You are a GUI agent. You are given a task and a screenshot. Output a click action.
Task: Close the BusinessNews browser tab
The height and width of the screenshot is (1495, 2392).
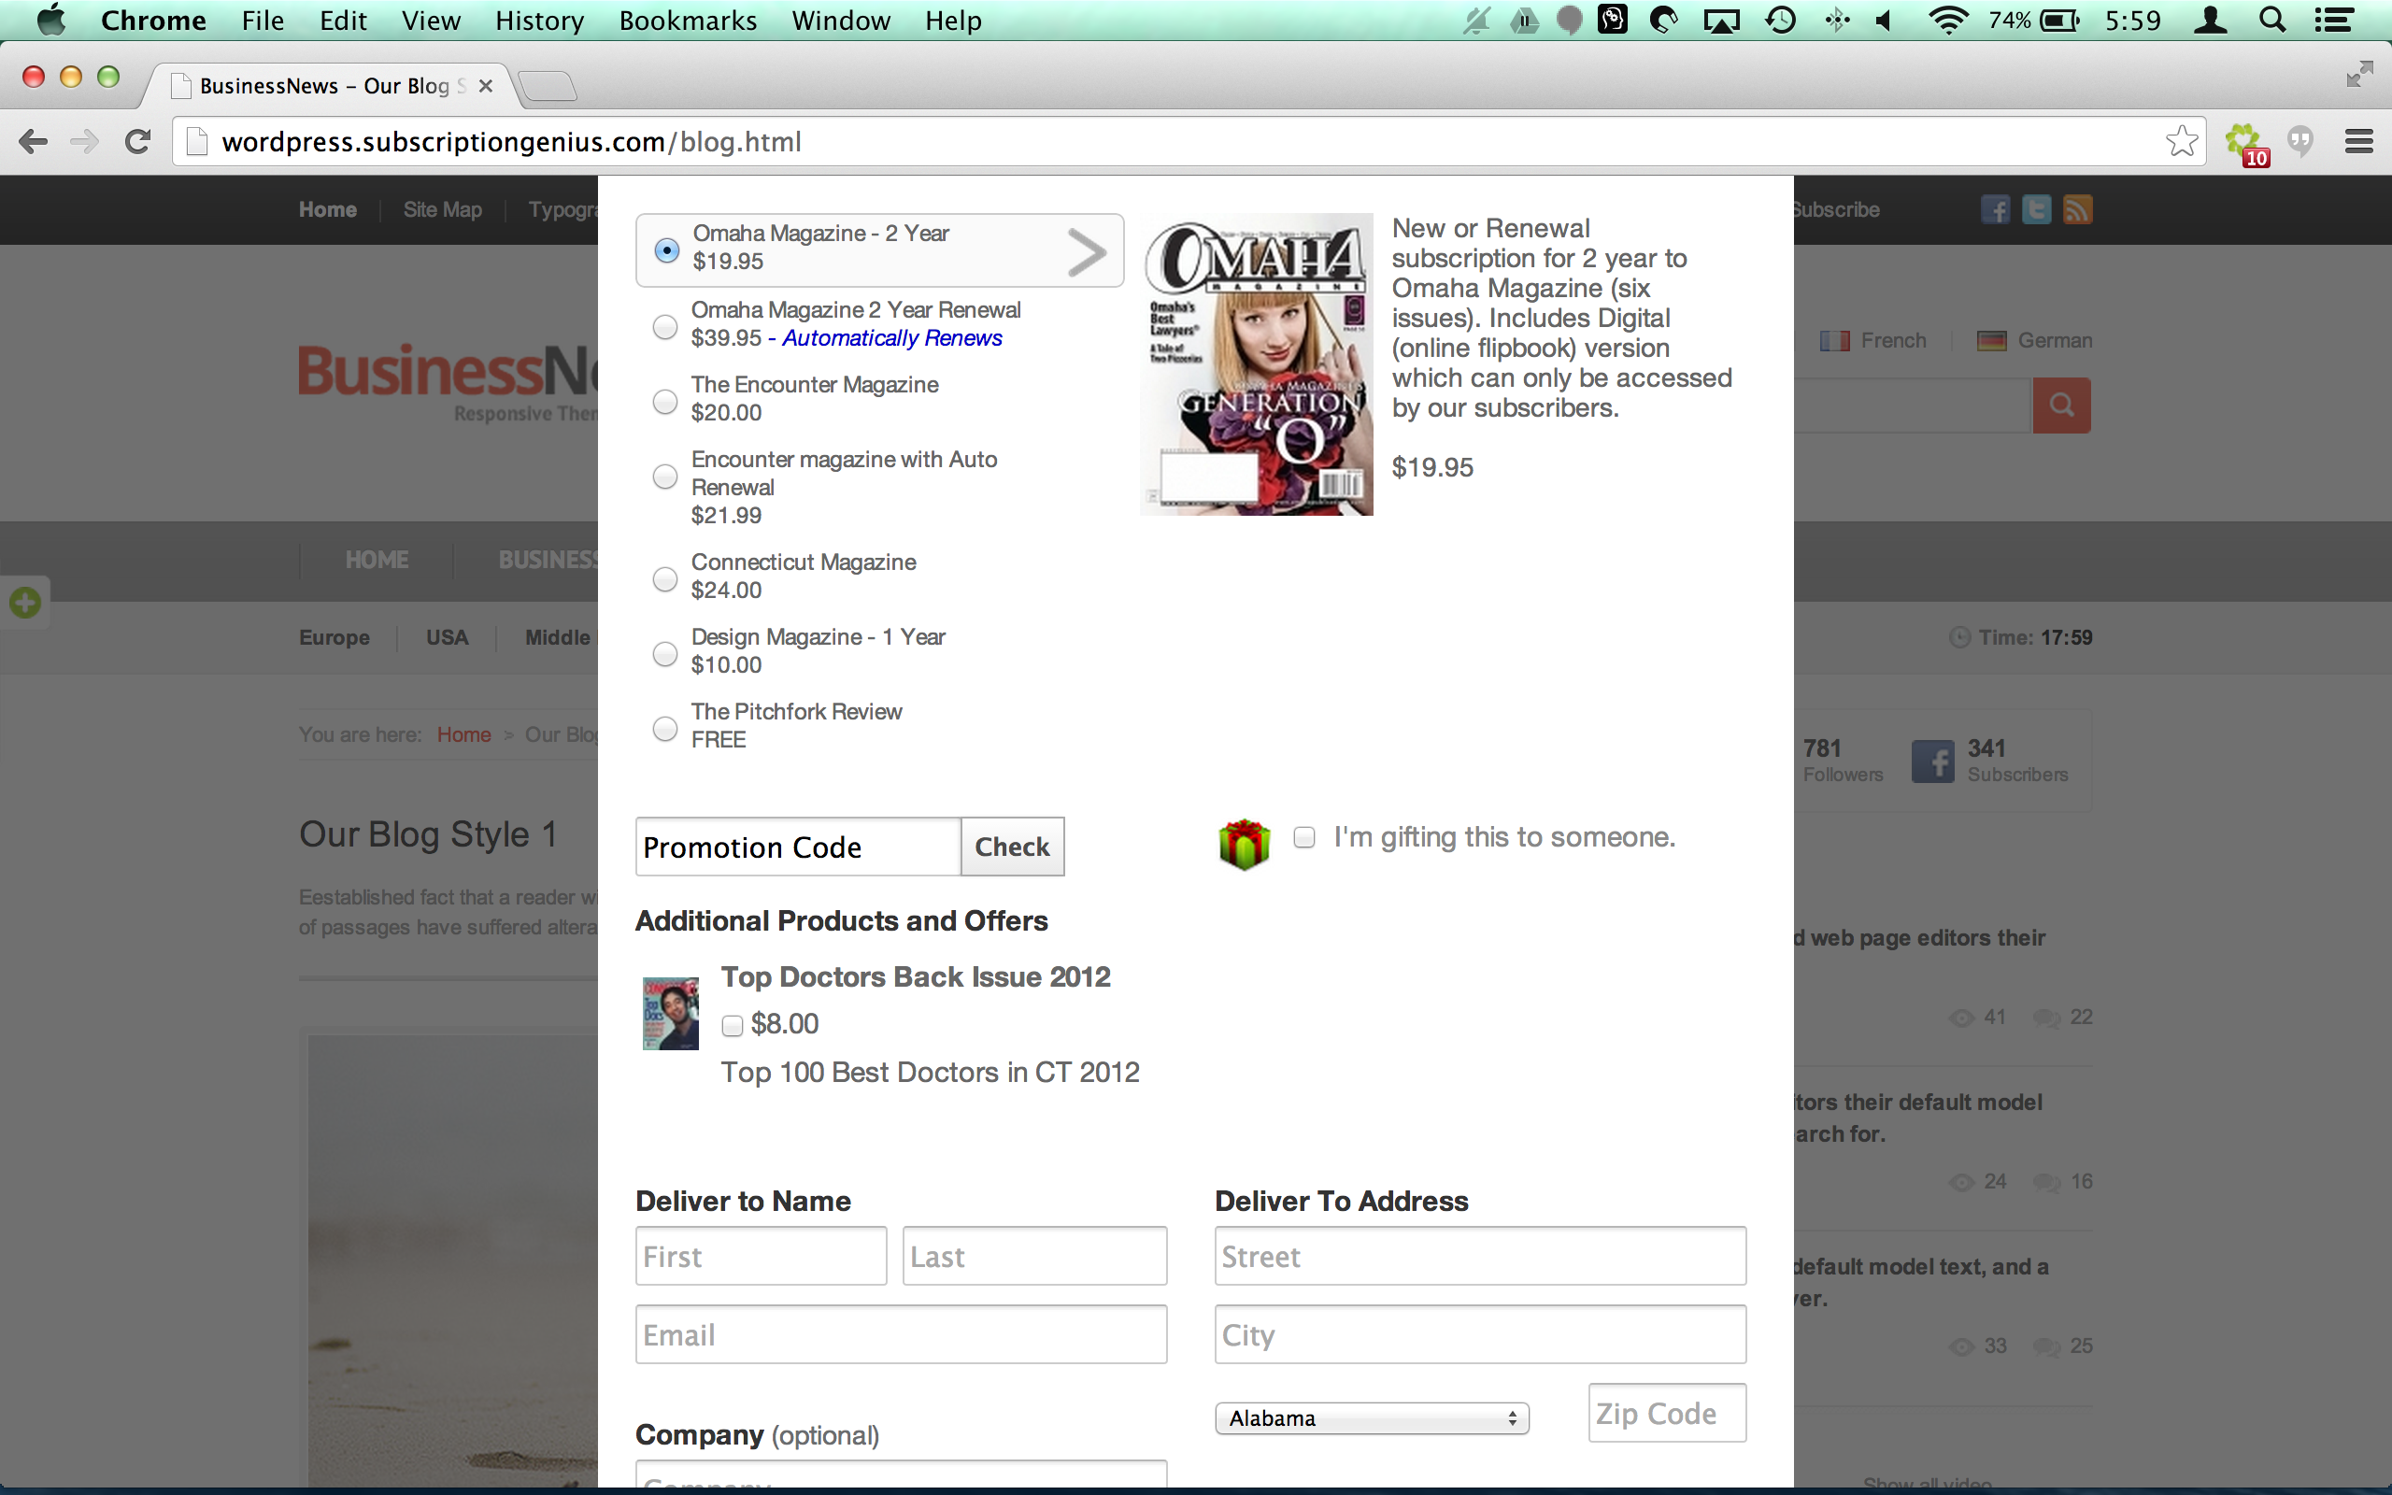pos(485,86)
